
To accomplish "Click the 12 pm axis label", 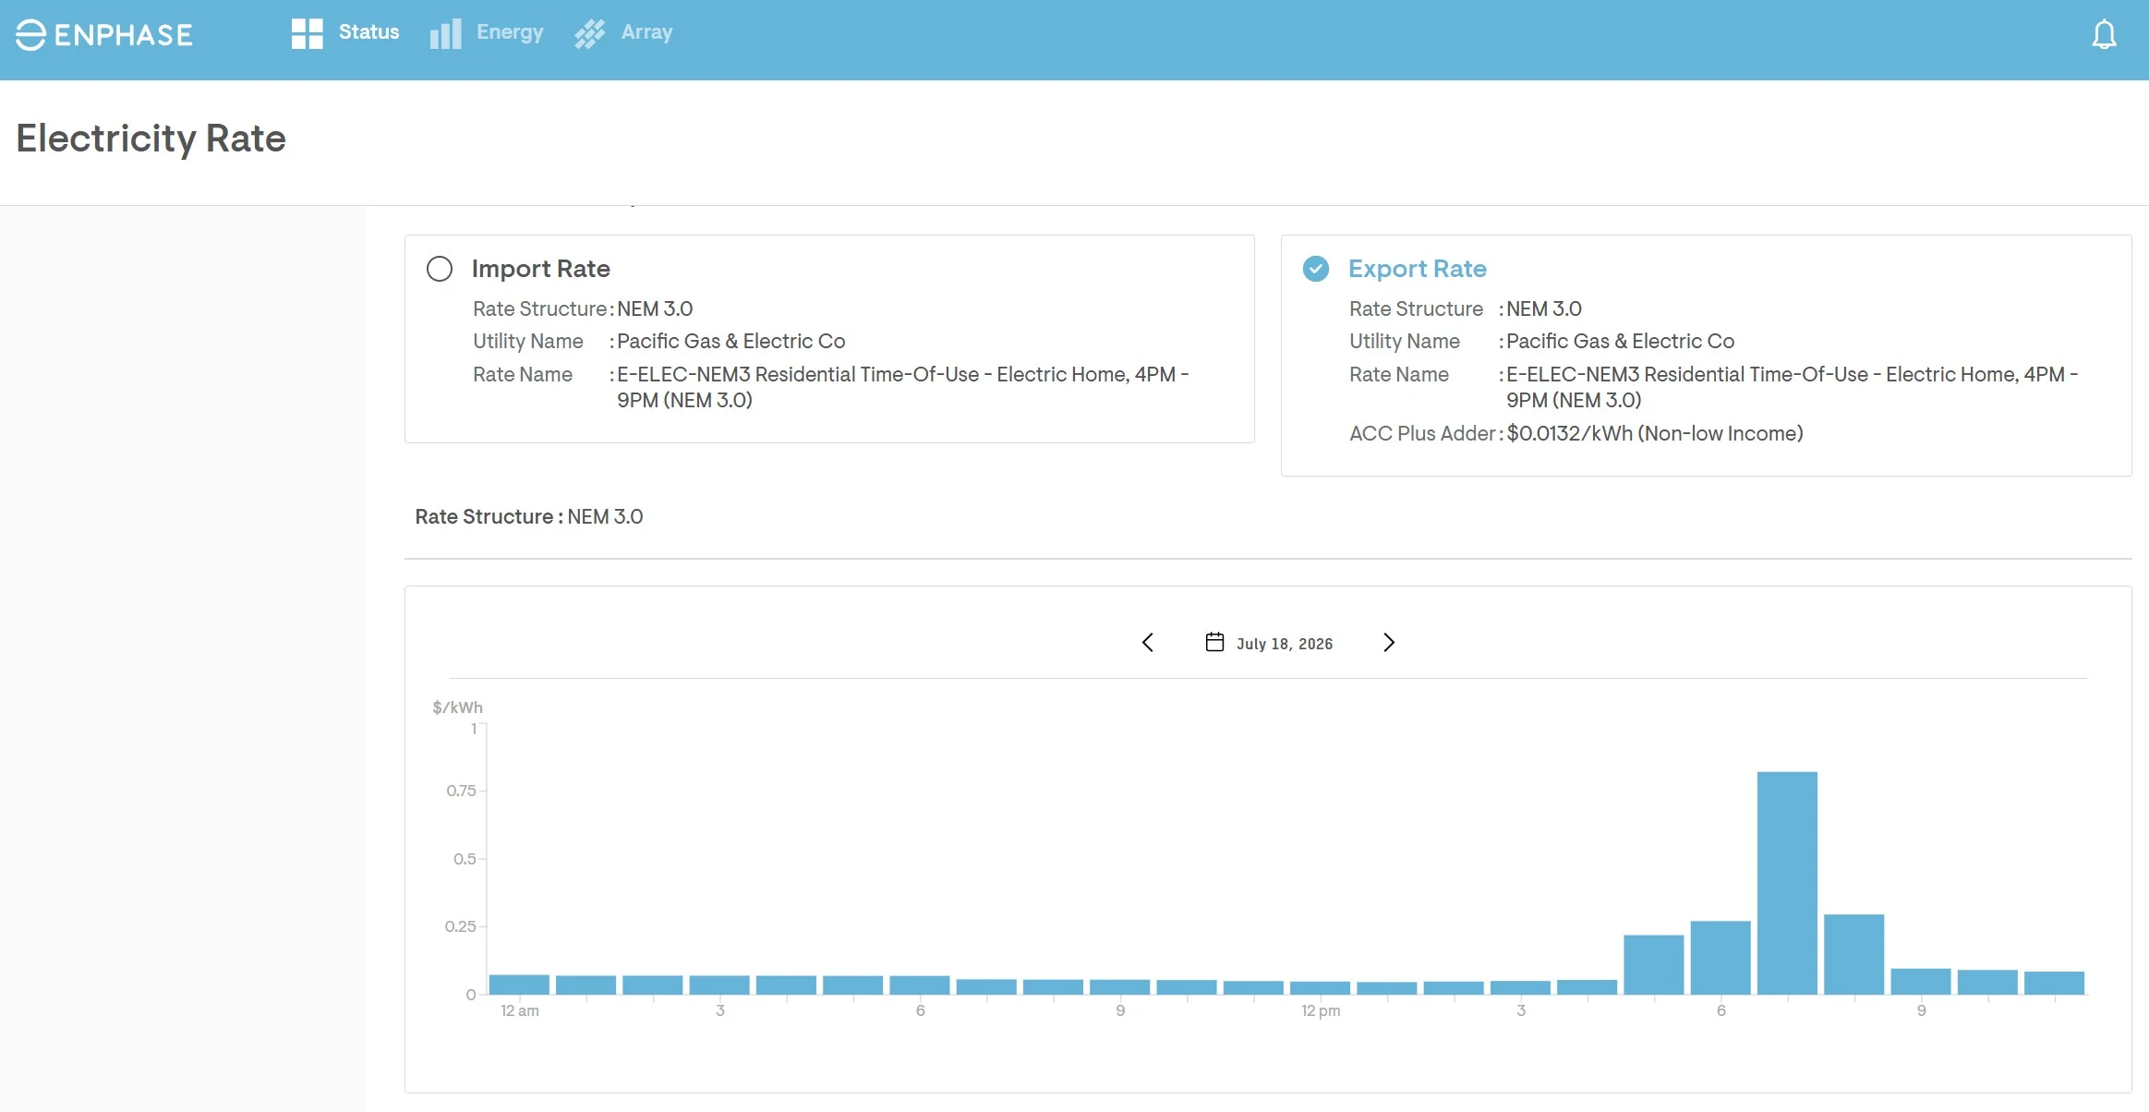I will [1321, 1011].
